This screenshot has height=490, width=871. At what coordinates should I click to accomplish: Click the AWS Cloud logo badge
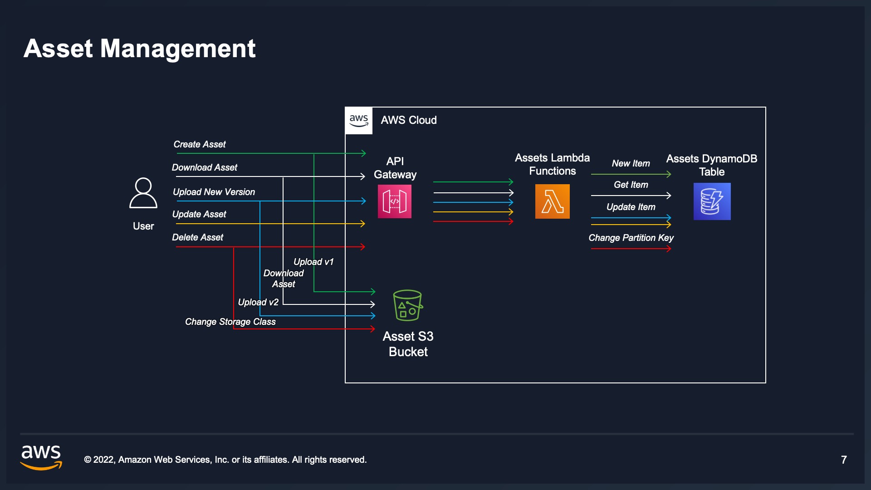click(x=359, y=121)
